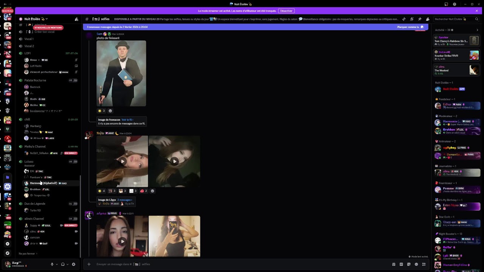
Task: Click EN DIRECT badge next to Suppy
Action: [x=71, y=226]
